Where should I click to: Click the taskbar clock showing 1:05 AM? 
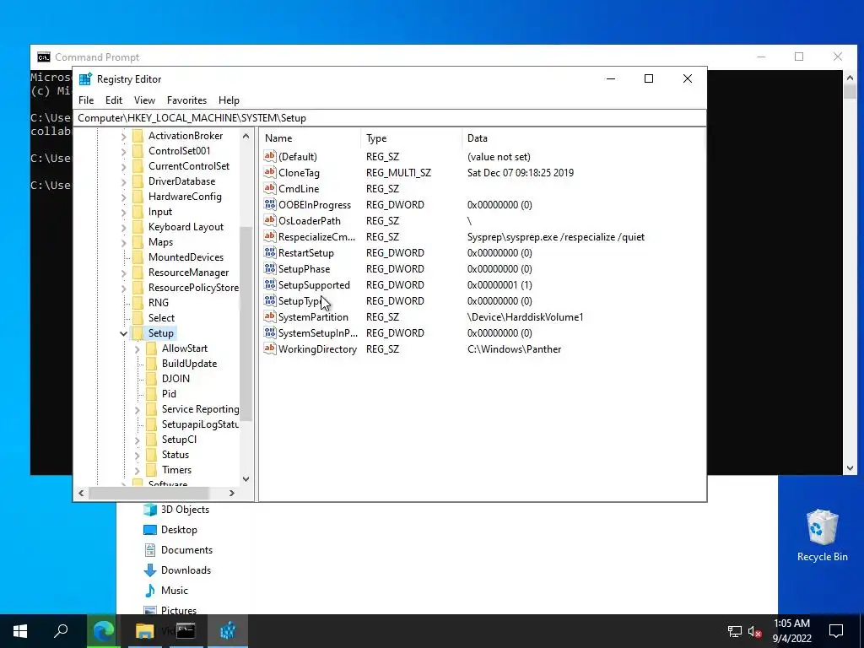(791, 631)
